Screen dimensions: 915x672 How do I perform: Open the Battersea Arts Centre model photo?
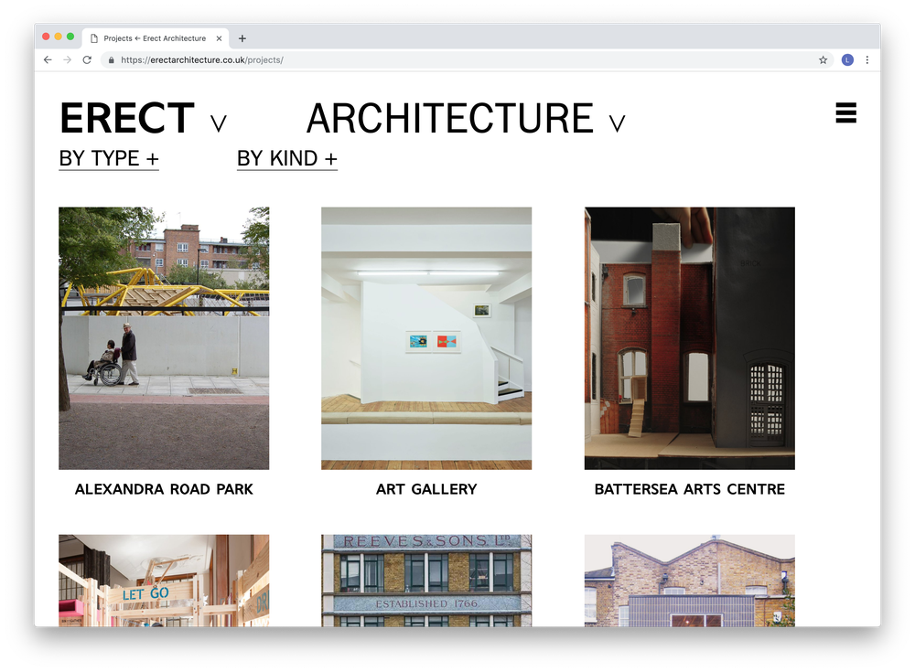click(690, 338)
